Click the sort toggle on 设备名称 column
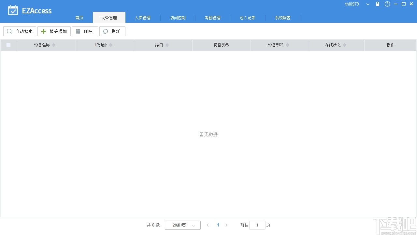Screen dimensions: 417x235 53,45
